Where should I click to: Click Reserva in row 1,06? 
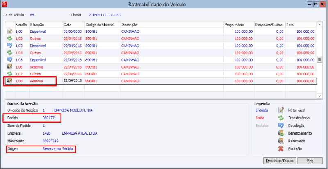[x=36, y=67]
